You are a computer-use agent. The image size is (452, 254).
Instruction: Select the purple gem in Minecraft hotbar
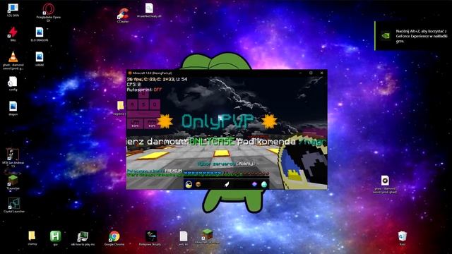[254, 184]
